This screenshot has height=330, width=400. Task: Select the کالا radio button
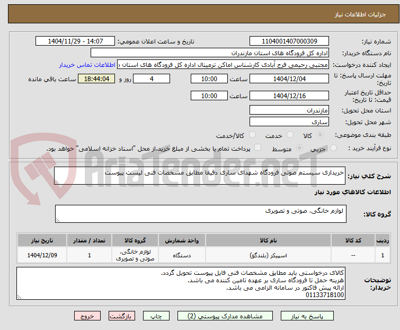click(320, 135)
